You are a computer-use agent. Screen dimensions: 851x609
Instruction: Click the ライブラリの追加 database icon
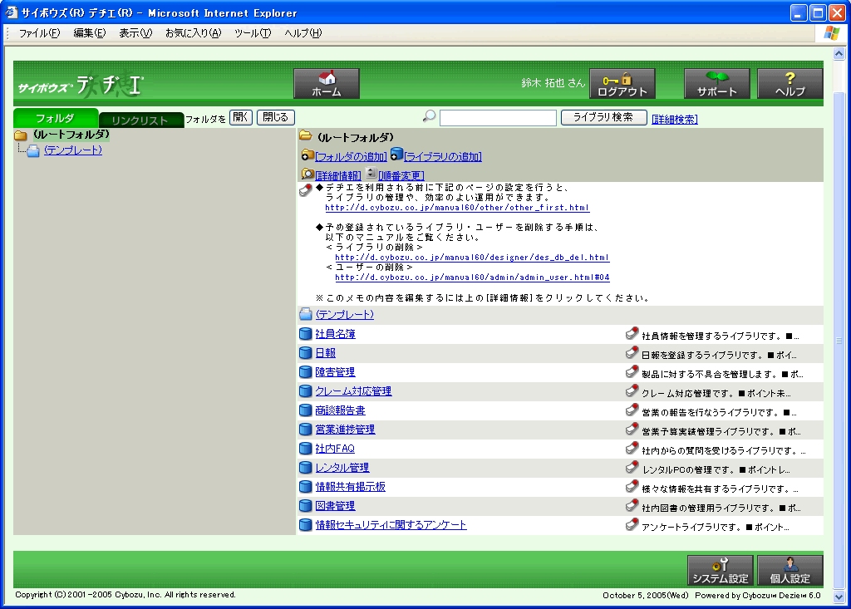tap(396, 155)
